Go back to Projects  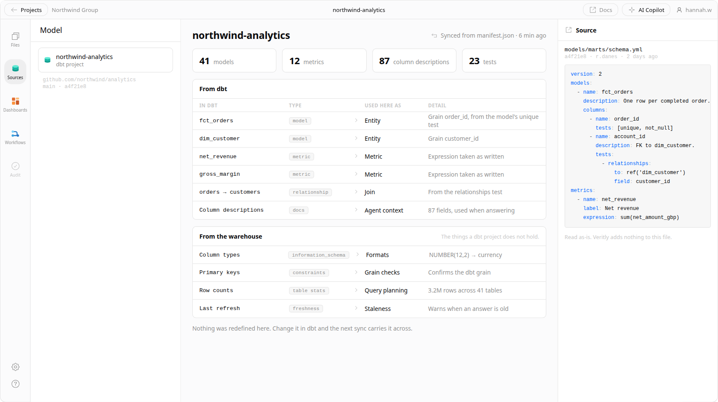coord(26,10)
